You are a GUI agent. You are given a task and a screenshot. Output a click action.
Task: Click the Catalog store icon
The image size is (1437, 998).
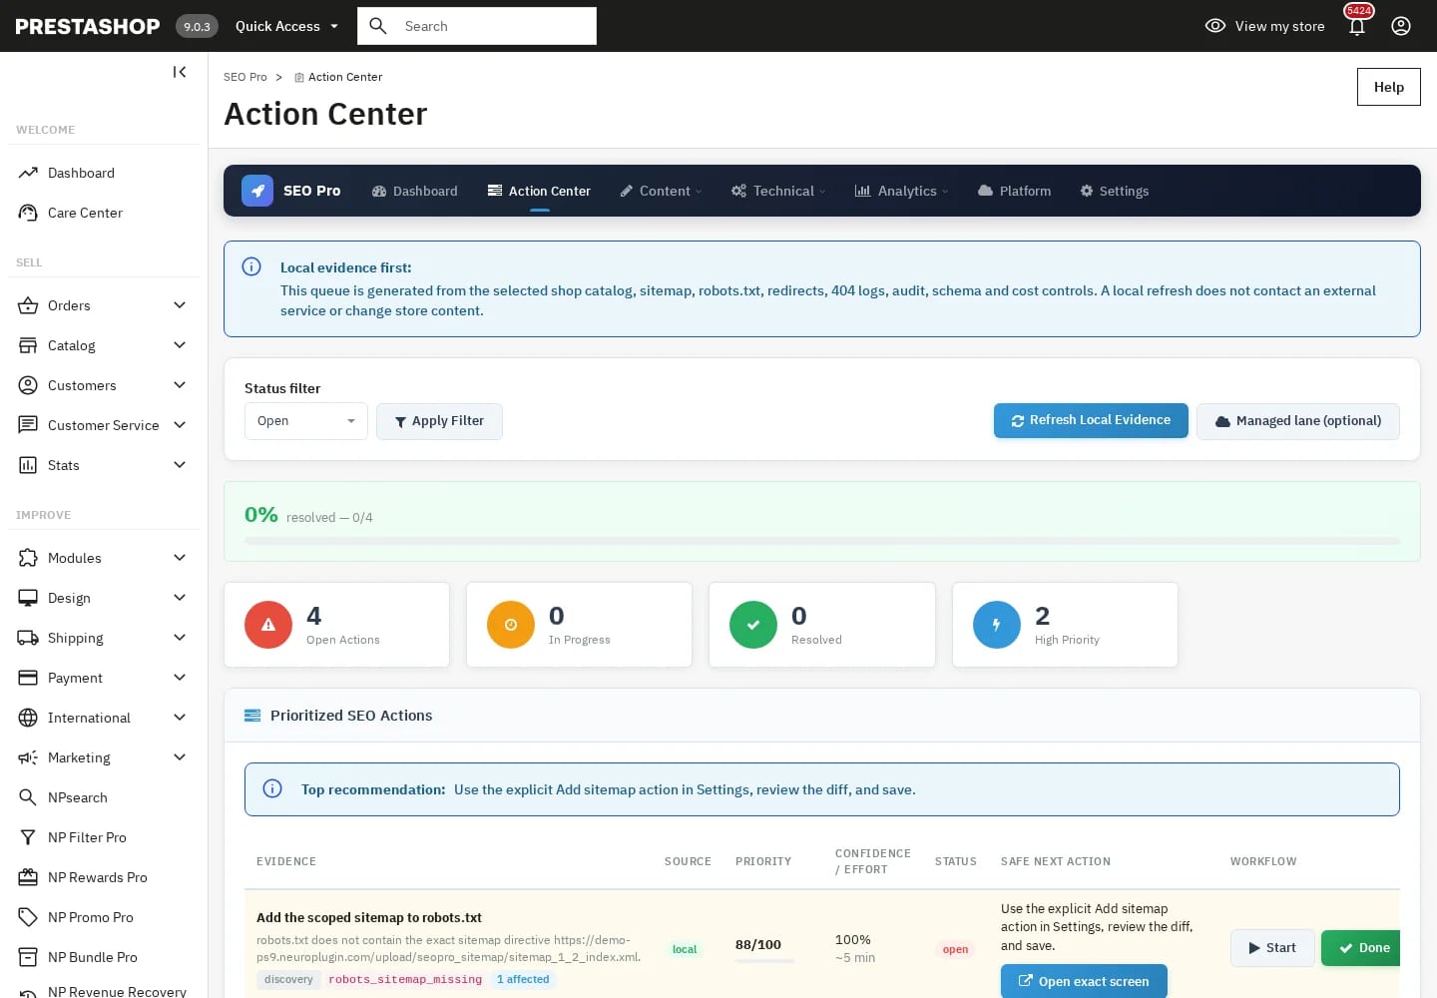click(x=28, y=345)
